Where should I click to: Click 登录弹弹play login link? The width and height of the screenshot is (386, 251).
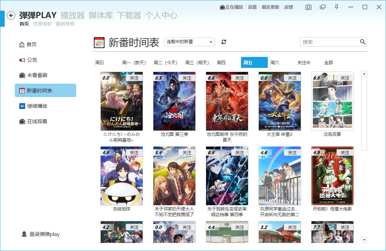[x=41, y=234]
